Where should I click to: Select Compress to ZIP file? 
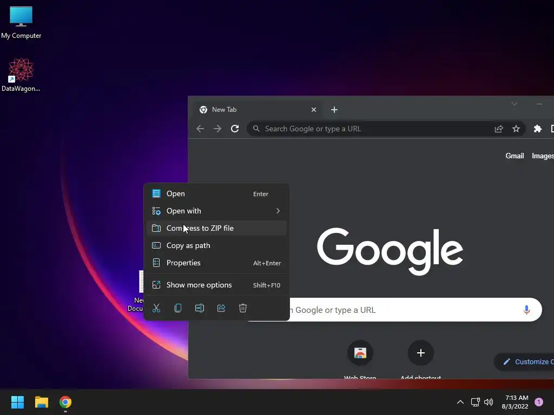[x=216, y=229]
